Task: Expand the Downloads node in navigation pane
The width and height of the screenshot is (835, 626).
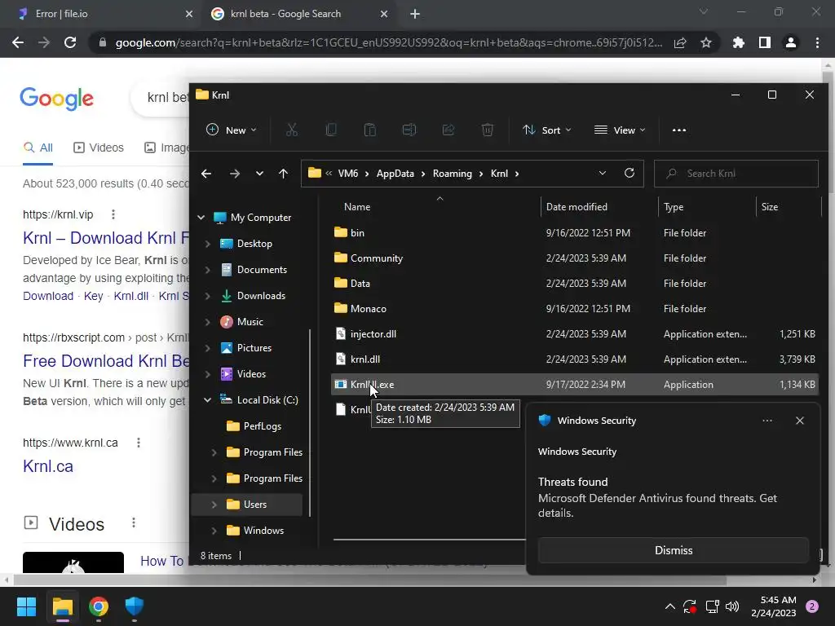Action: click(208, 295)
